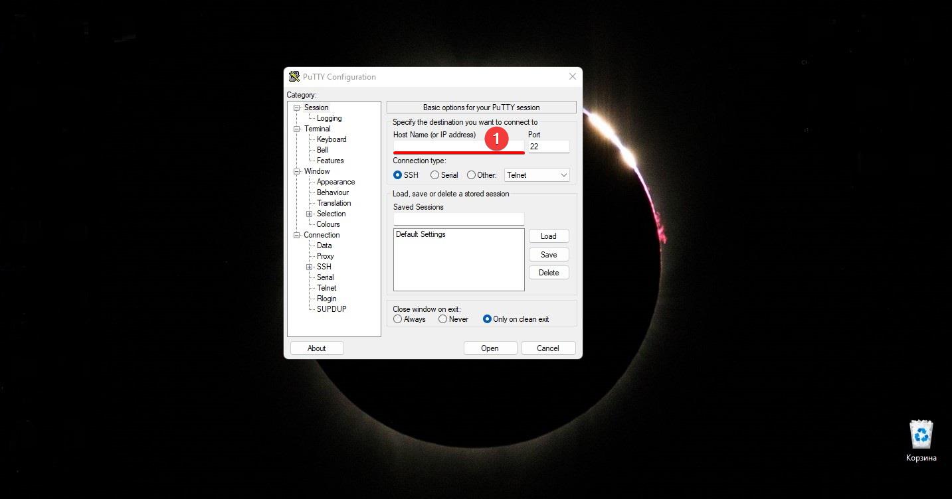Viewport: 952px width, 499px height.
Task: Click the PuTTY icon in the title bar
Action: pyautogui.click(x=294, y=76)
